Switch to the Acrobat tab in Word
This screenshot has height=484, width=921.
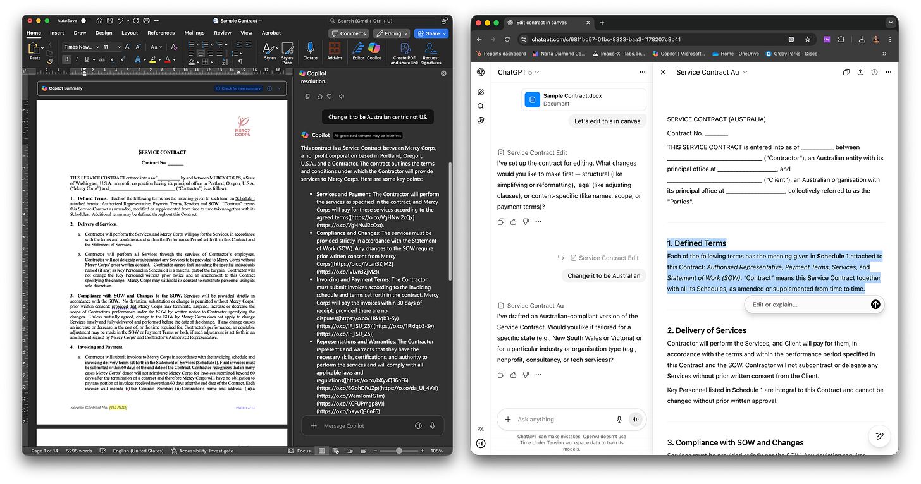coord(271,33)
